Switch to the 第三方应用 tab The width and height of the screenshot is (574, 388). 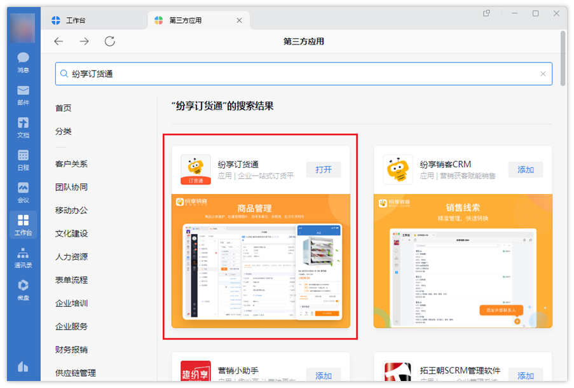[x=199, y=20]
